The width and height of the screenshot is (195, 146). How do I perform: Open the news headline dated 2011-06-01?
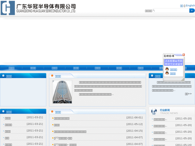coord(62,118)
